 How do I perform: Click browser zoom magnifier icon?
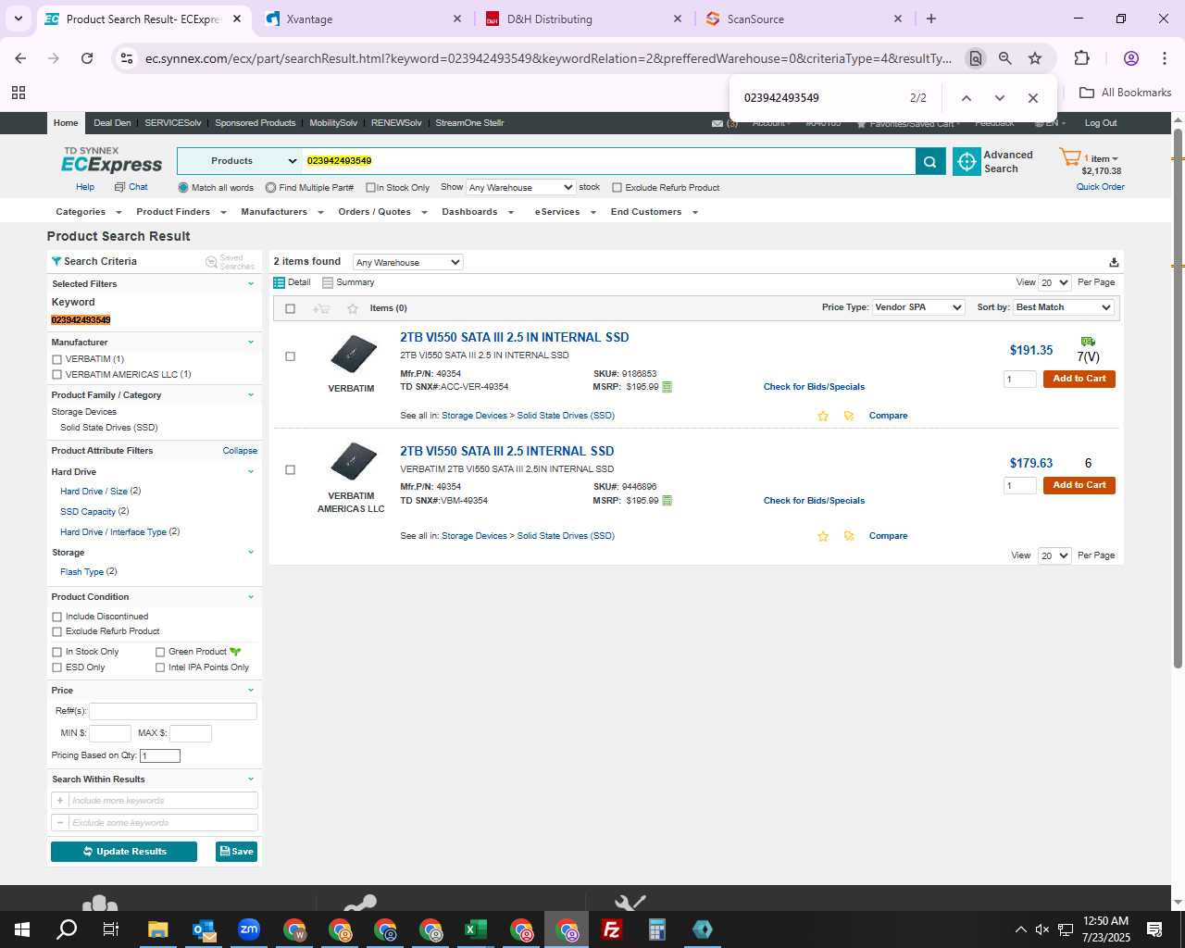1004,58
